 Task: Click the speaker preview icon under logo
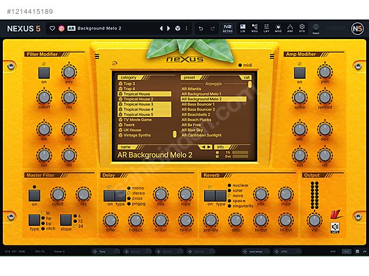[335, 228]
